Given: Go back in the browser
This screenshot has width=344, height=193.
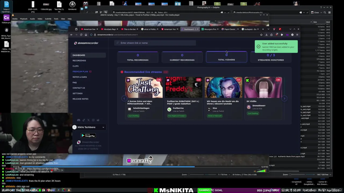Looking at the screenshot, I should tap(71, 35).
